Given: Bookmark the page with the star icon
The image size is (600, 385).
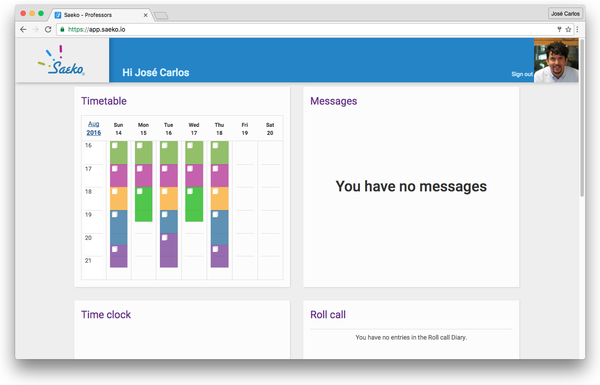Looking at the screenshot, I should coord(568,29).
